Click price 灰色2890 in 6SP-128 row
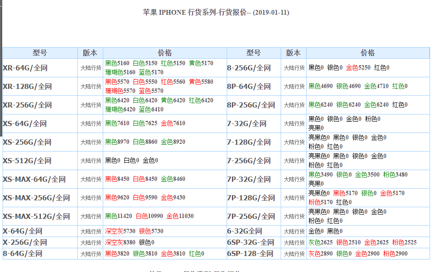Screen dimensions: 437x272 tap(320, 253)
